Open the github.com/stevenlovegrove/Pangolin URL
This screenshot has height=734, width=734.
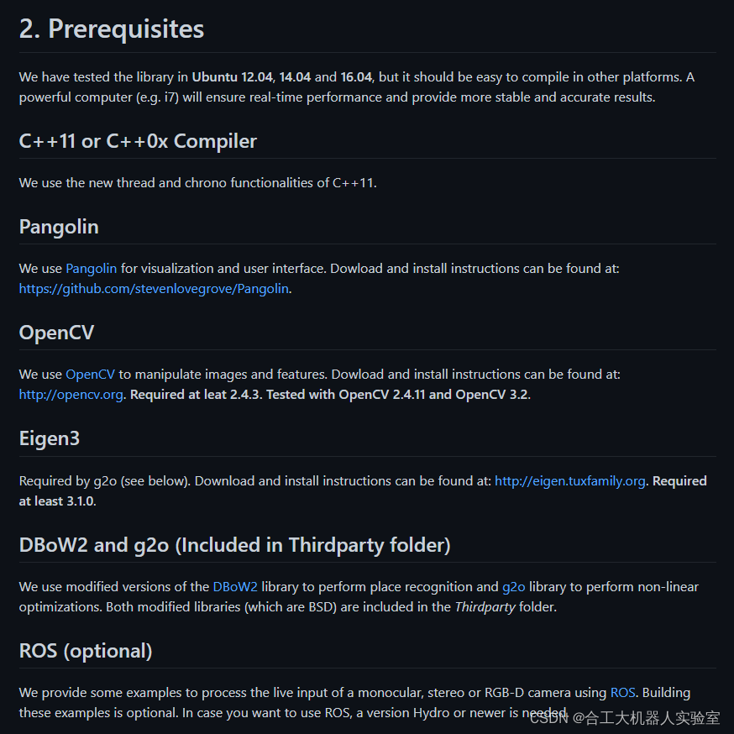(x=154, y=289)
